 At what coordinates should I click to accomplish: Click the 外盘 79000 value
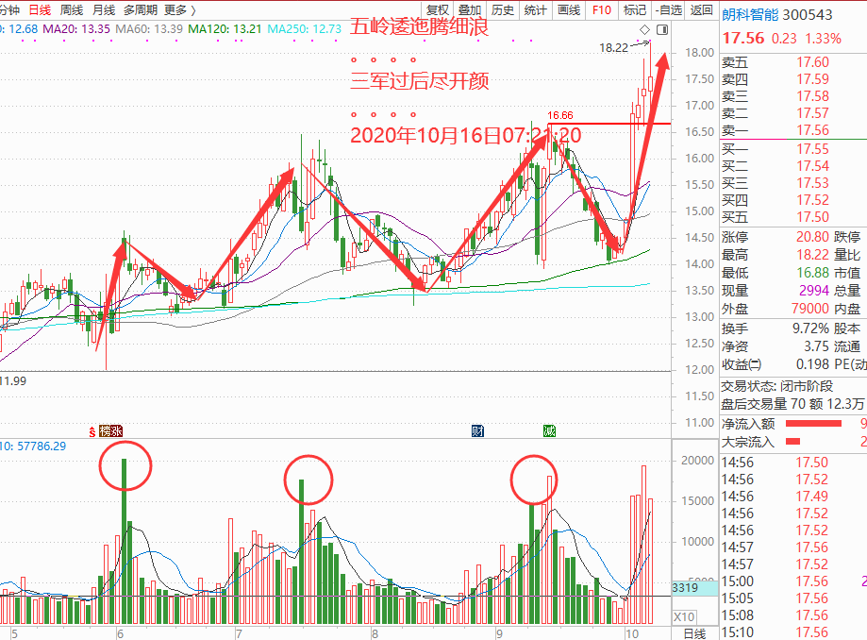pos(810,308)
